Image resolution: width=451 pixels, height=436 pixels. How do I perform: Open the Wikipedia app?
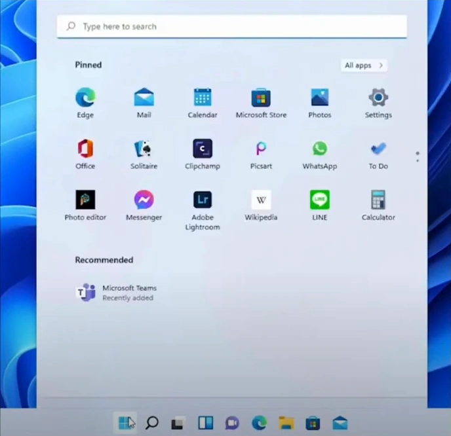261,205
